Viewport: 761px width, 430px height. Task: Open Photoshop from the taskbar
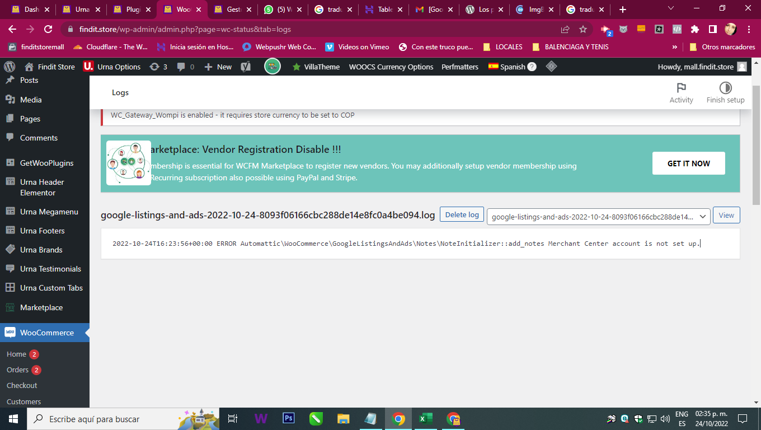click(289, 418)
